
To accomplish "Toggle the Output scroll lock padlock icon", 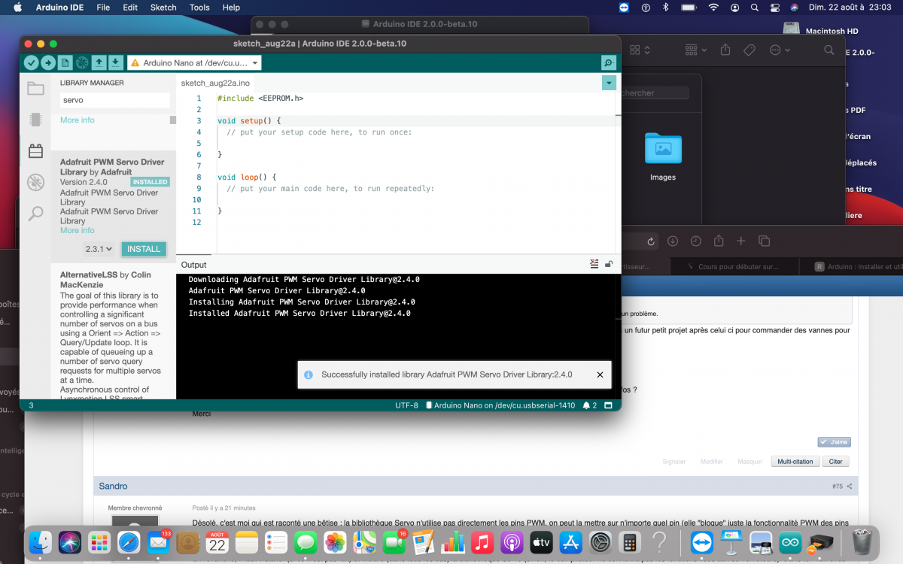I will click(609, 264).
